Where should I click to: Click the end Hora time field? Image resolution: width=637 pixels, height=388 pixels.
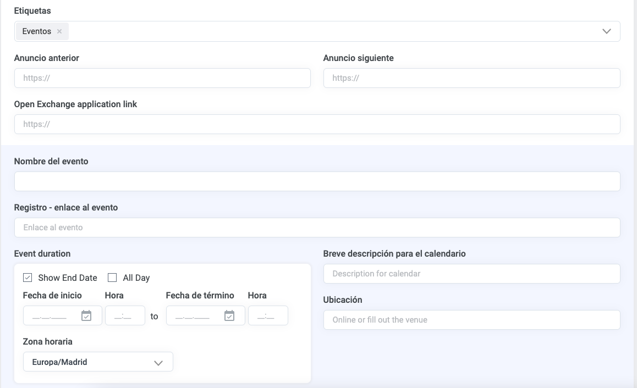pyautogui.click(x=268, y=315)
